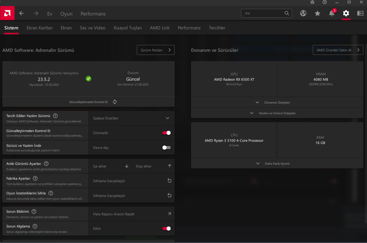
Task: Click the Sürüm Notları button
Action: pos(156,50)
